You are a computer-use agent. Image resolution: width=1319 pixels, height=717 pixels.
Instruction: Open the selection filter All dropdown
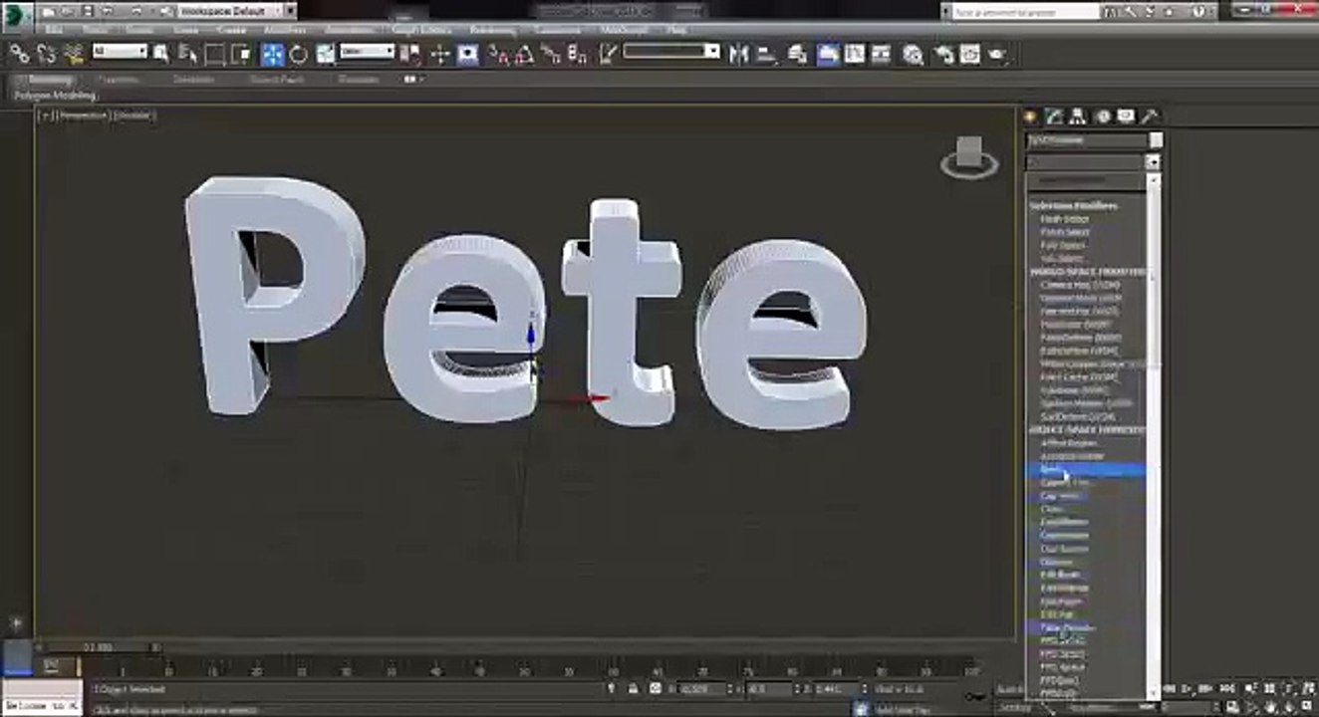(120, 51)
